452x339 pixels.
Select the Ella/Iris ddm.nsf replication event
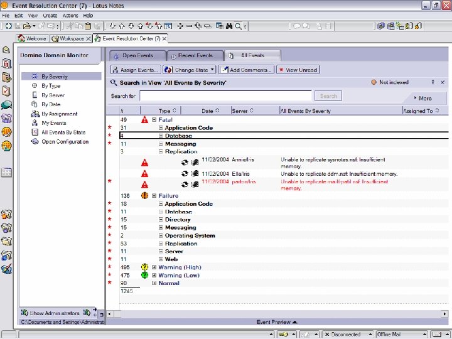(284, 174)
